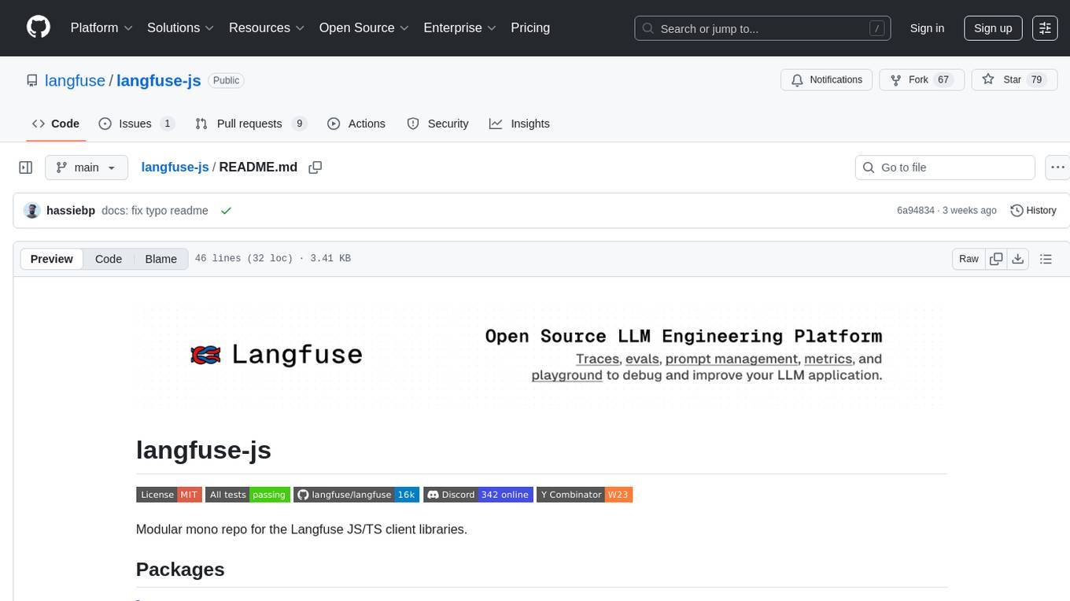View the commit check status checkmark
This screenshot has height=601, width=1070.
226,211
